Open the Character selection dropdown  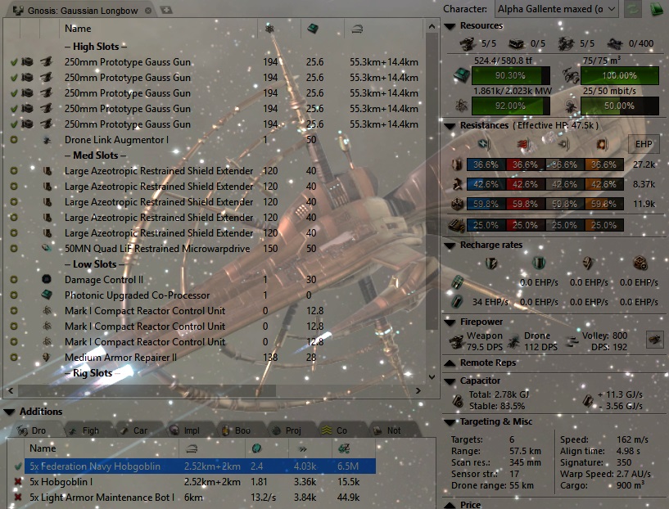[556, 9]
